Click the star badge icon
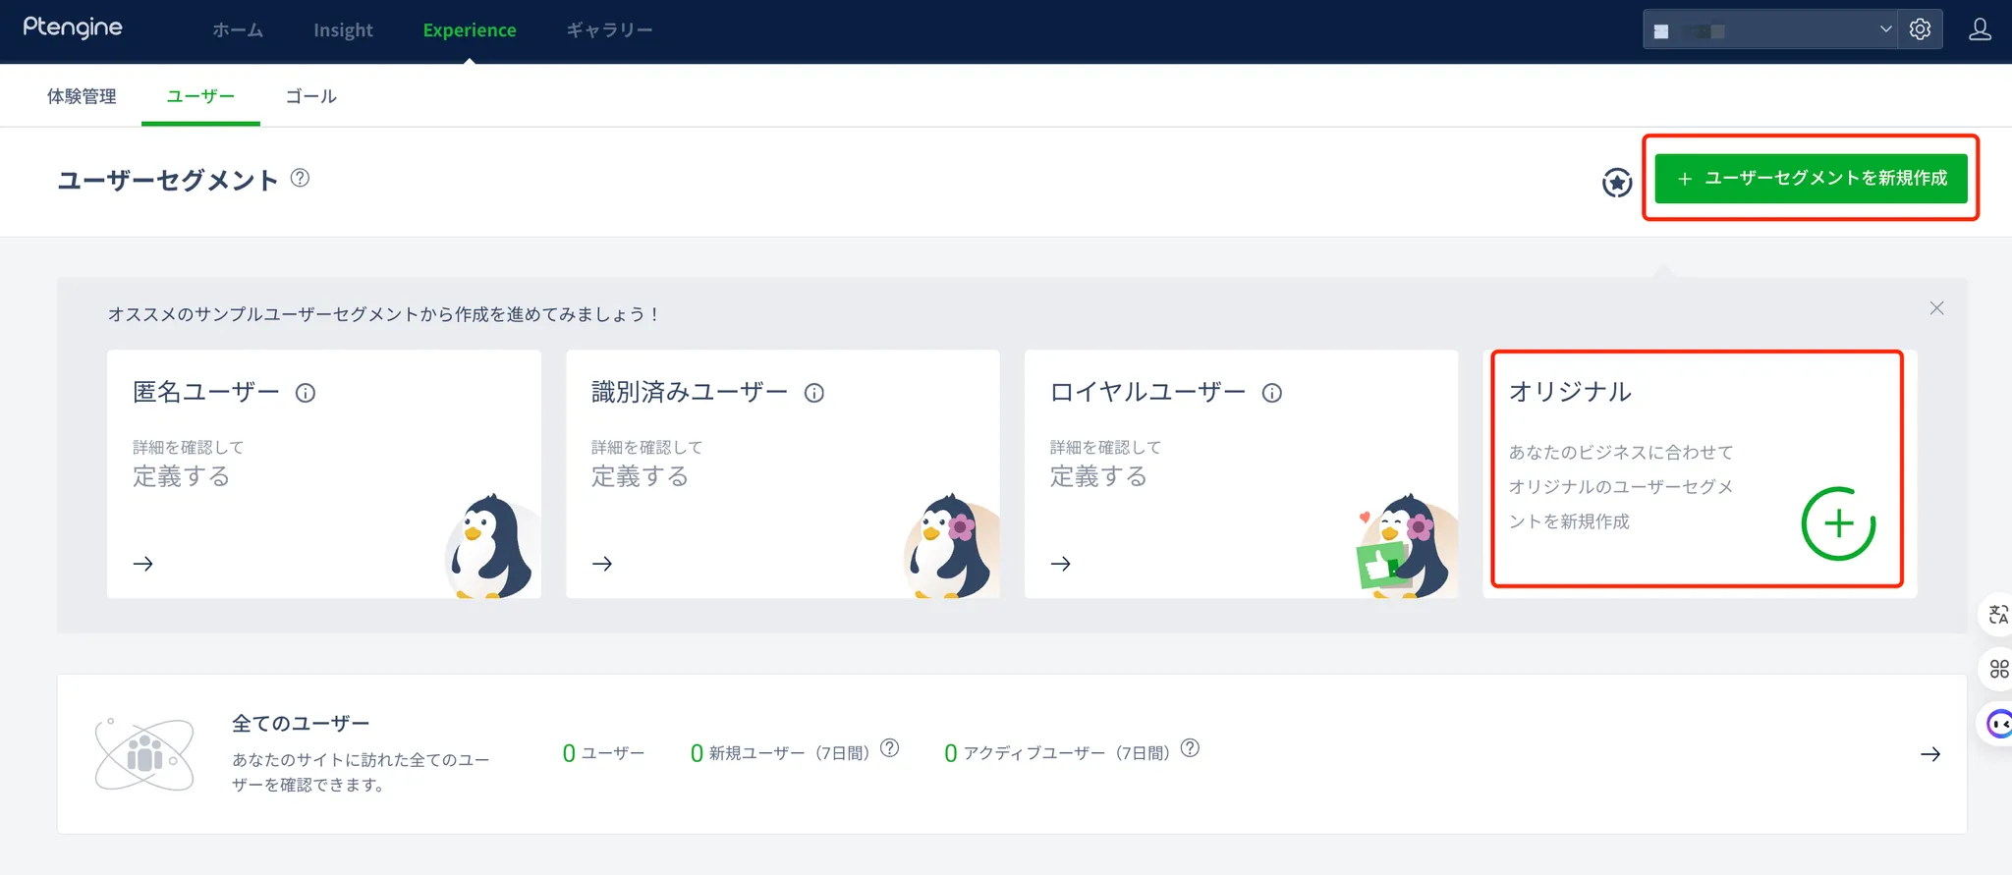Viewport: 2012px width, 875px height. pyautogui.click(x=1616, y=183)
